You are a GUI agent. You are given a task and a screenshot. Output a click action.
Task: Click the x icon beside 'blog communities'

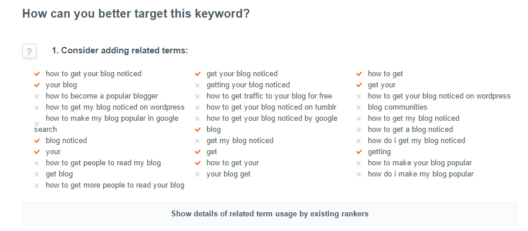click(x=358, y=107)
